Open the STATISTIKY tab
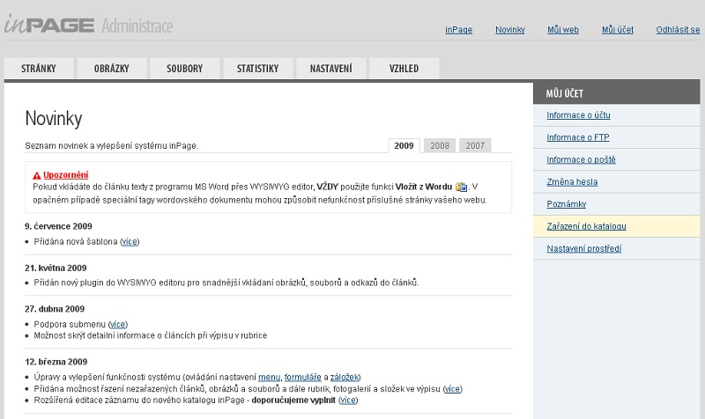The image size is (705, 419). coord(257,69)
